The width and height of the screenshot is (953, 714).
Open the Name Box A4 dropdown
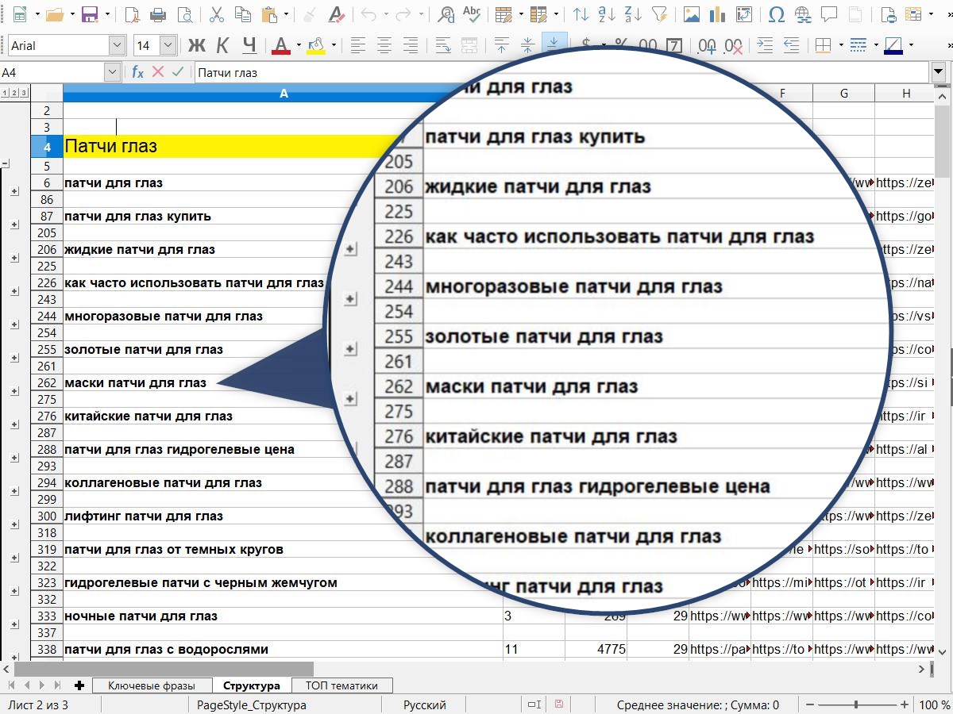[x=112, y=72]
